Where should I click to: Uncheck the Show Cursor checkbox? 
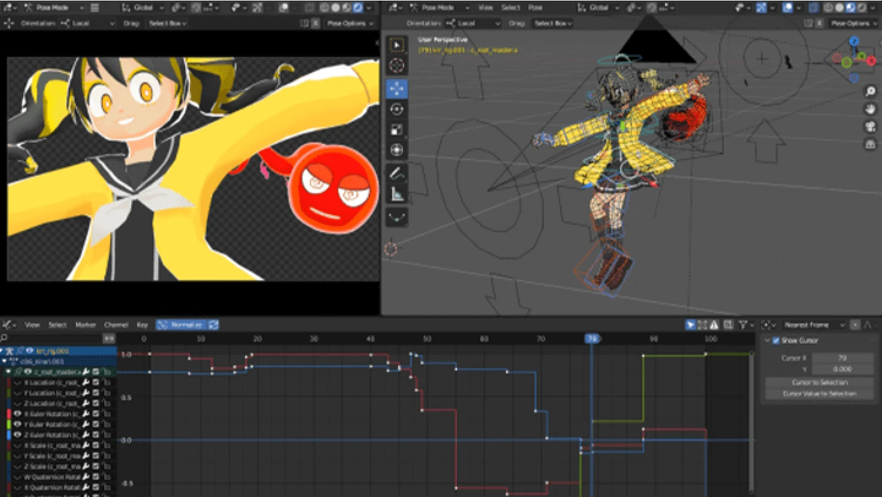[x=776, y=341]
